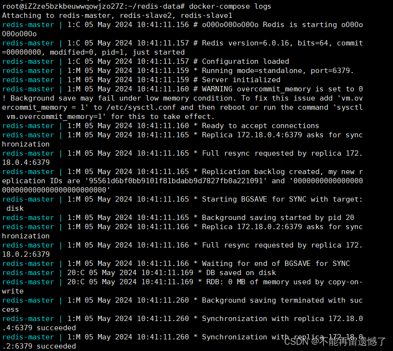Click the '.4:6379 succeeded' wrapped line

click(x=39, y=328)
